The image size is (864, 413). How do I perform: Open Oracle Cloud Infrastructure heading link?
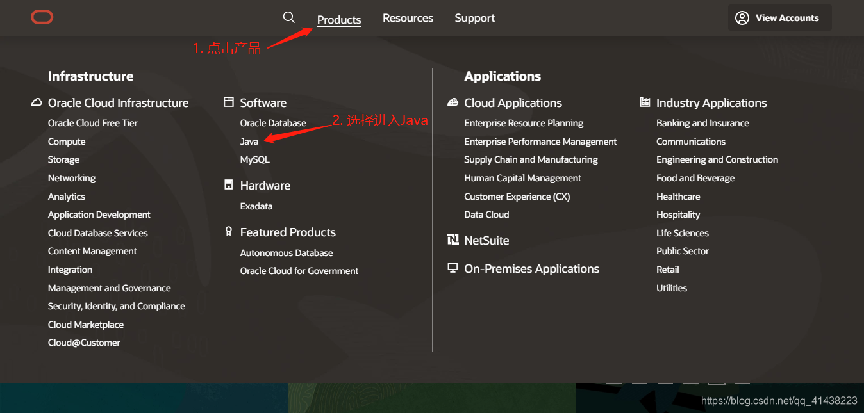click(x=119, y=103)
